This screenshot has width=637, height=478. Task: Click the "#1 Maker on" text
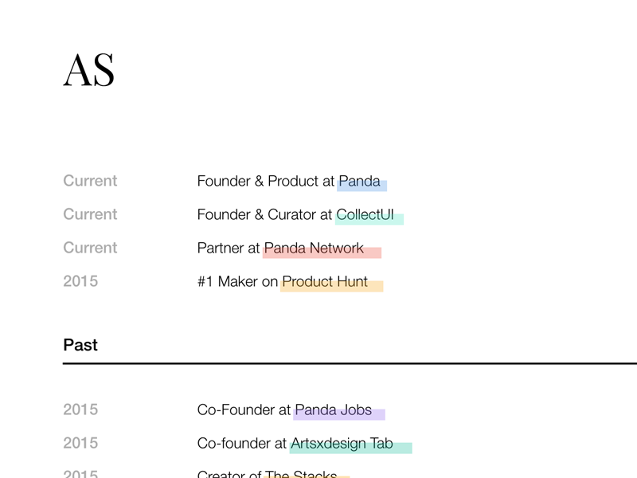click(237, 282)
